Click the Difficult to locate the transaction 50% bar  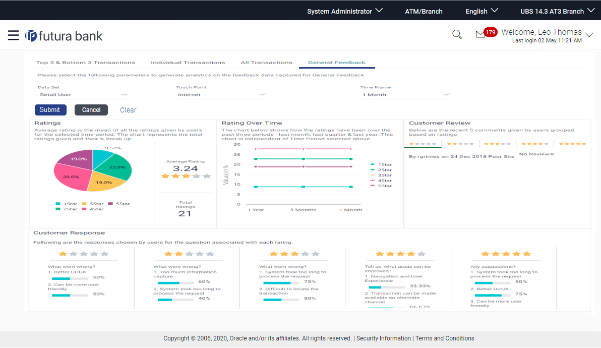tap(281, 300)
